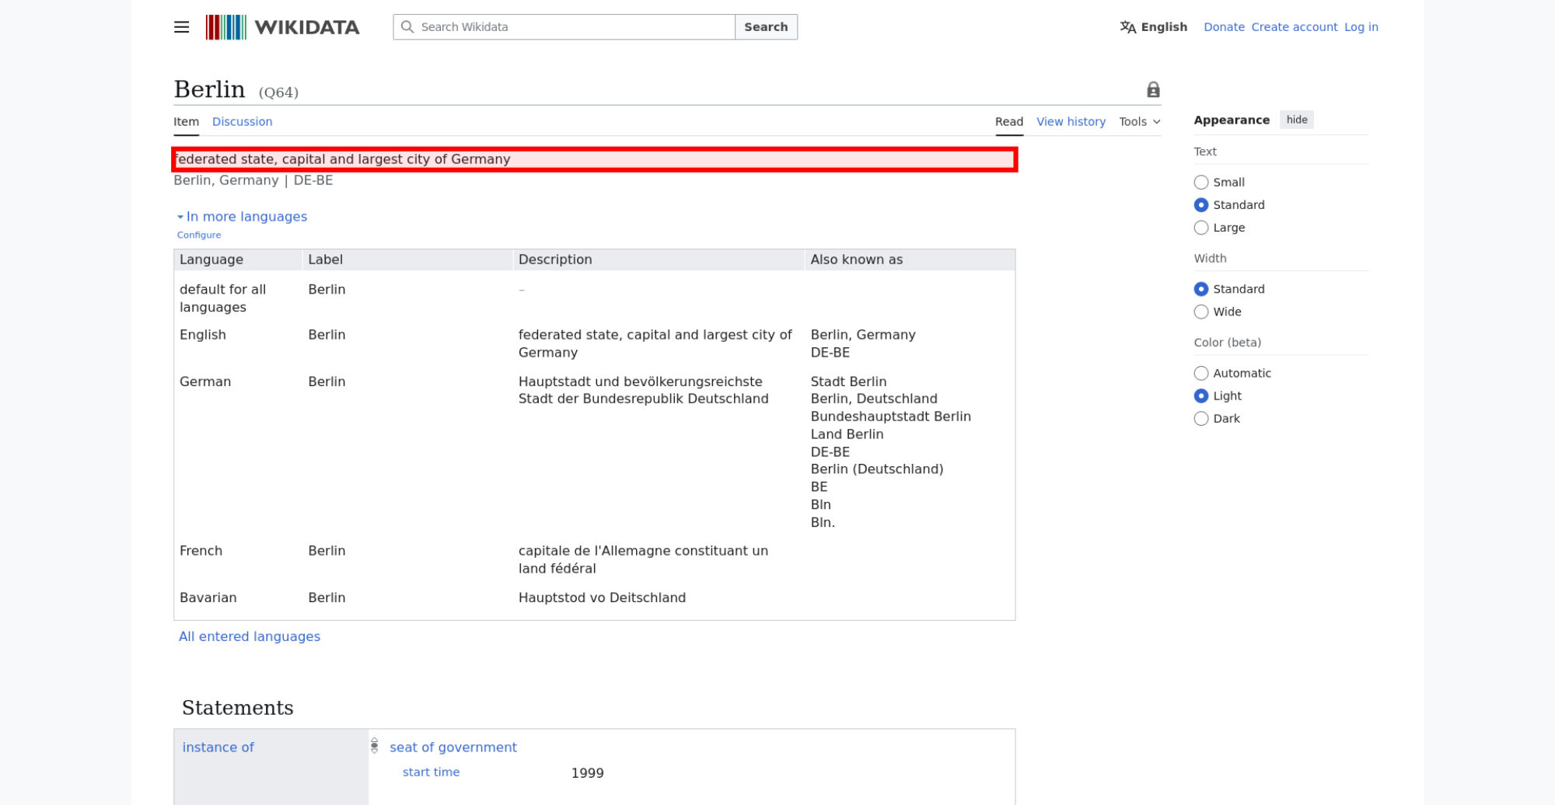
Task: Click into the Search Wikidata field
Action: pyautogui.click(x=575, y=27)
